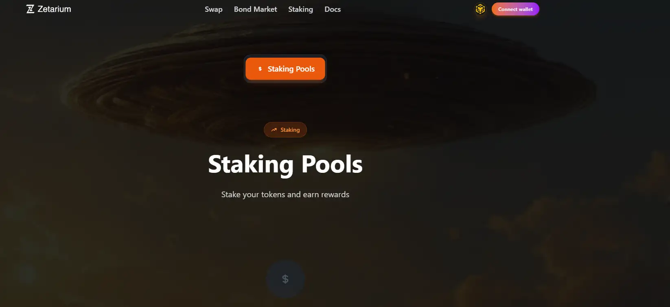The image size is (670, 307).
Task: Click the empty navbar space right of Docs
Action: tap(407, 9)
